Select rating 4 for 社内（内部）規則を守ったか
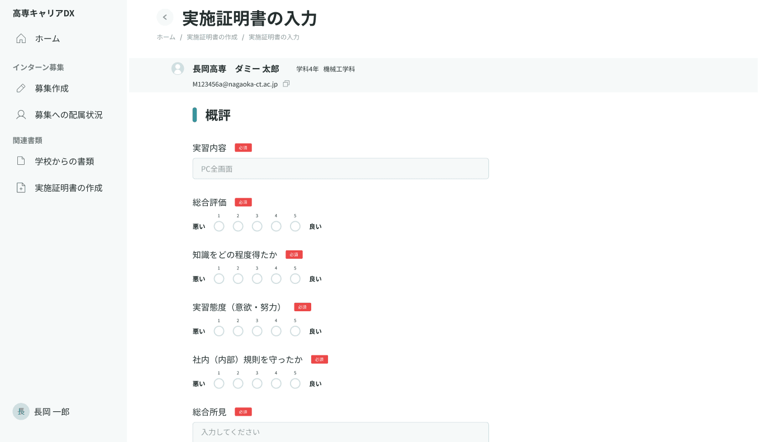Viewport: 761px width, 442px height. point(276,383)
